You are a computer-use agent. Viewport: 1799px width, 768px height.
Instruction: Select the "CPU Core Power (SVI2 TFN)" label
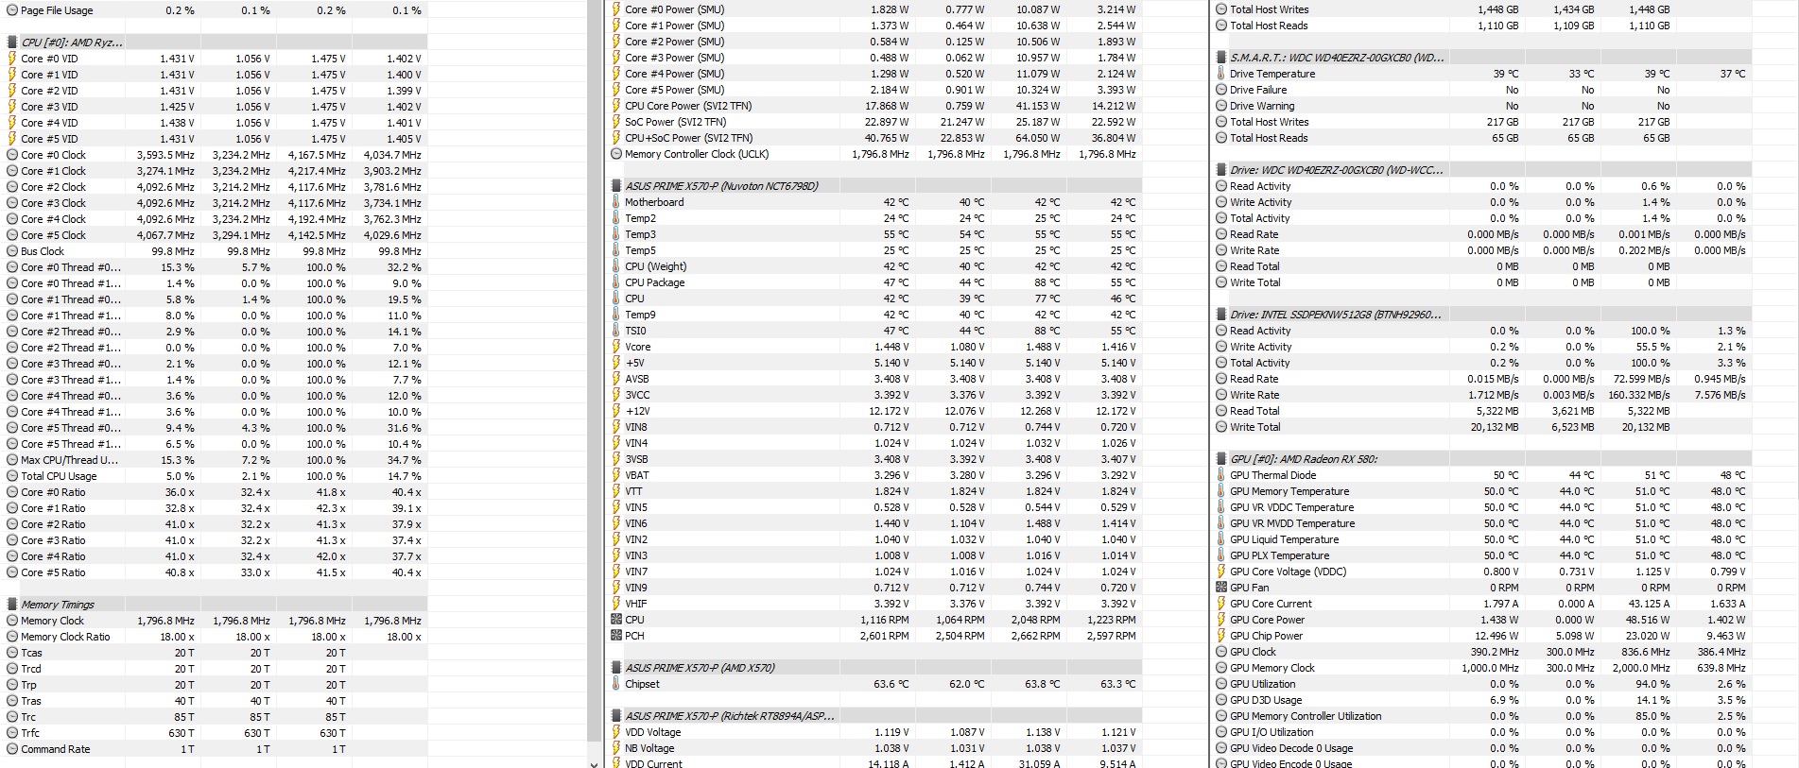pos(688,106)
